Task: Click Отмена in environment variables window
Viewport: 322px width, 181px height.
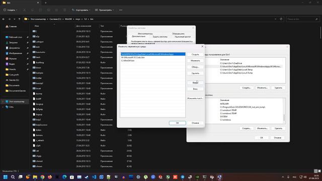Action: 277,138
